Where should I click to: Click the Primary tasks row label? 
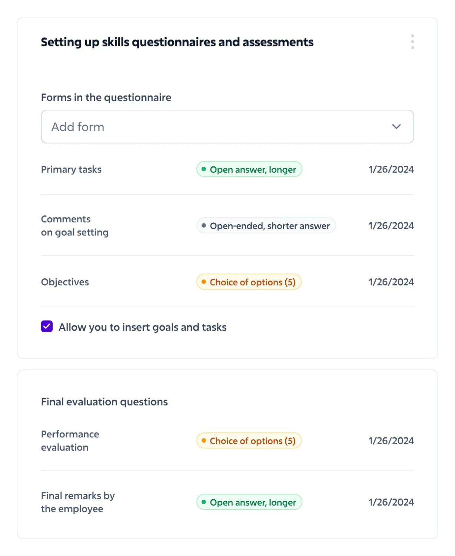(x=71, y=169)
